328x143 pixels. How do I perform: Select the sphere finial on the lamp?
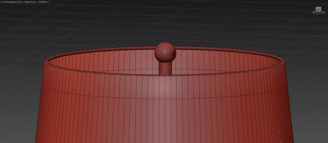pyautogui.click(x=165, y=52)
